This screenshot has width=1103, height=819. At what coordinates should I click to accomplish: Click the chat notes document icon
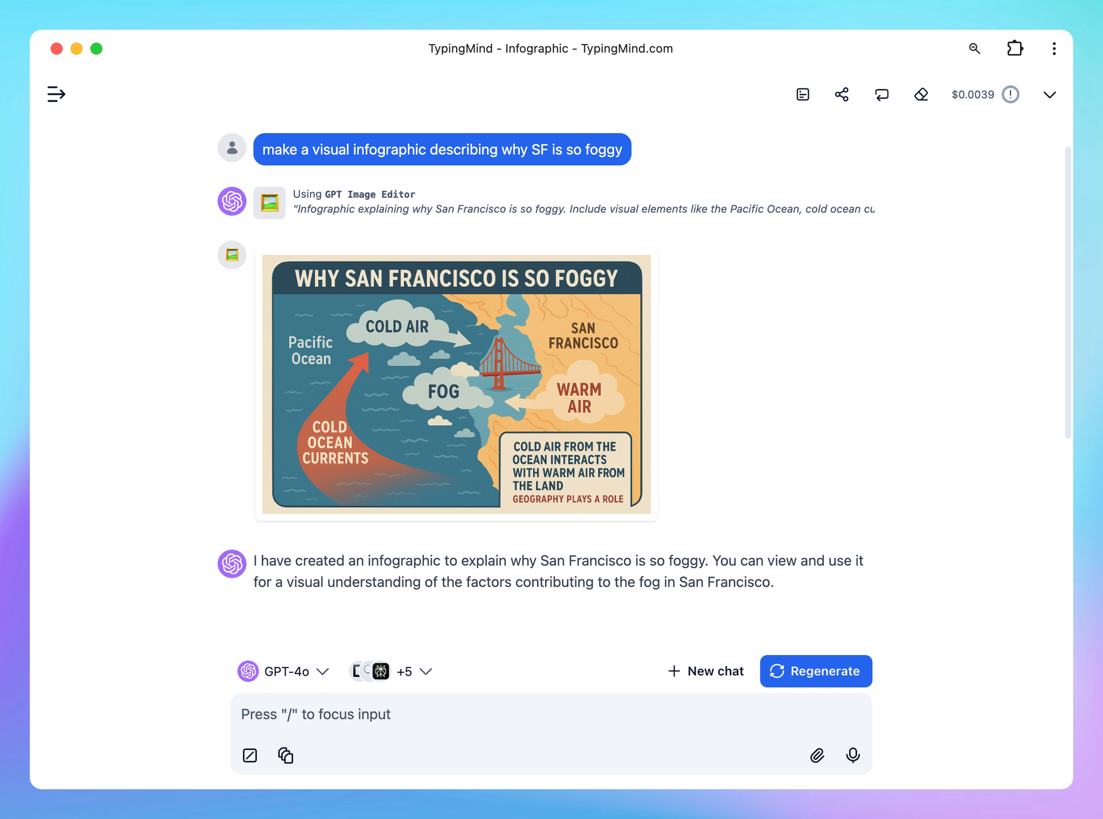[802, 95]
